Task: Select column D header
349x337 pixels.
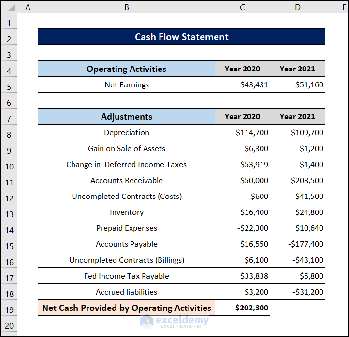Action: click(298, 7)
